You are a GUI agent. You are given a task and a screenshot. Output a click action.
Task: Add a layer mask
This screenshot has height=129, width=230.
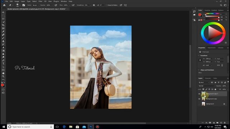click(210, 123)
